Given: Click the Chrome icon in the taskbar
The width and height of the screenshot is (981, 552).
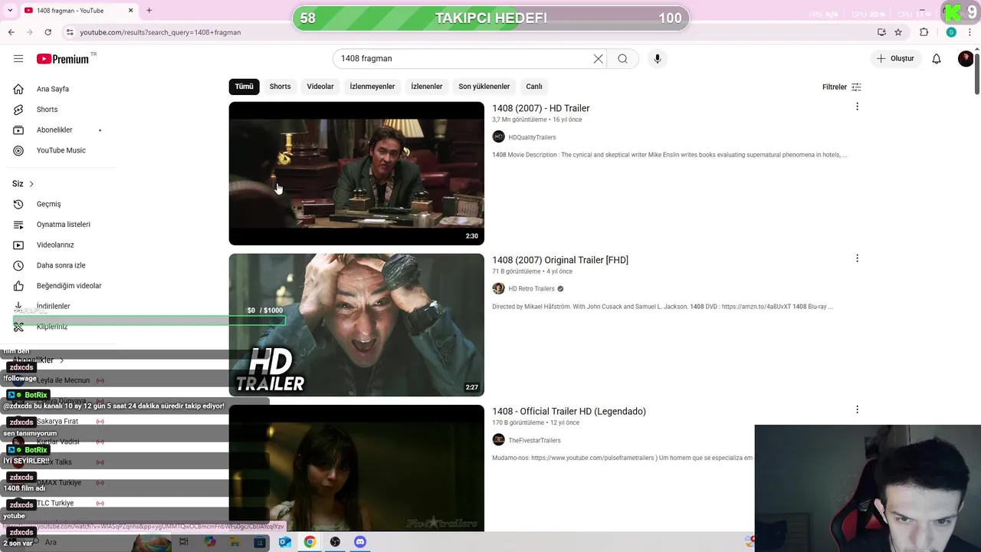Looking at the screenshot, I should pos(310,542).
